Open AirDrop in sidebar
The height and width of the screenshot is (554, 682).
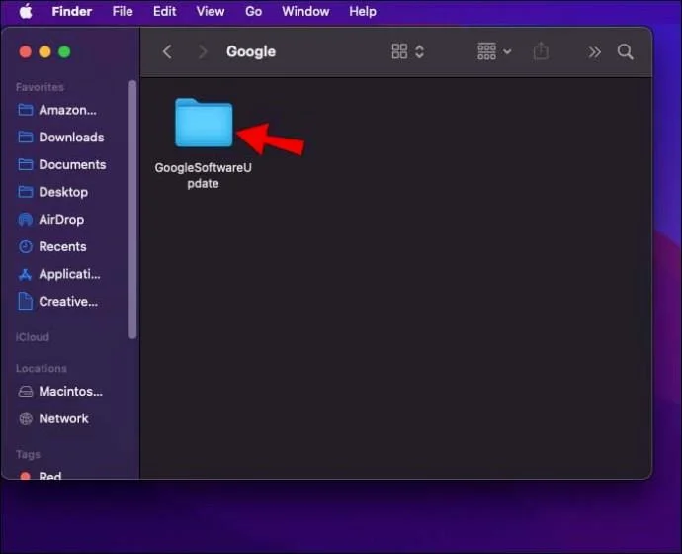[50, 220]
